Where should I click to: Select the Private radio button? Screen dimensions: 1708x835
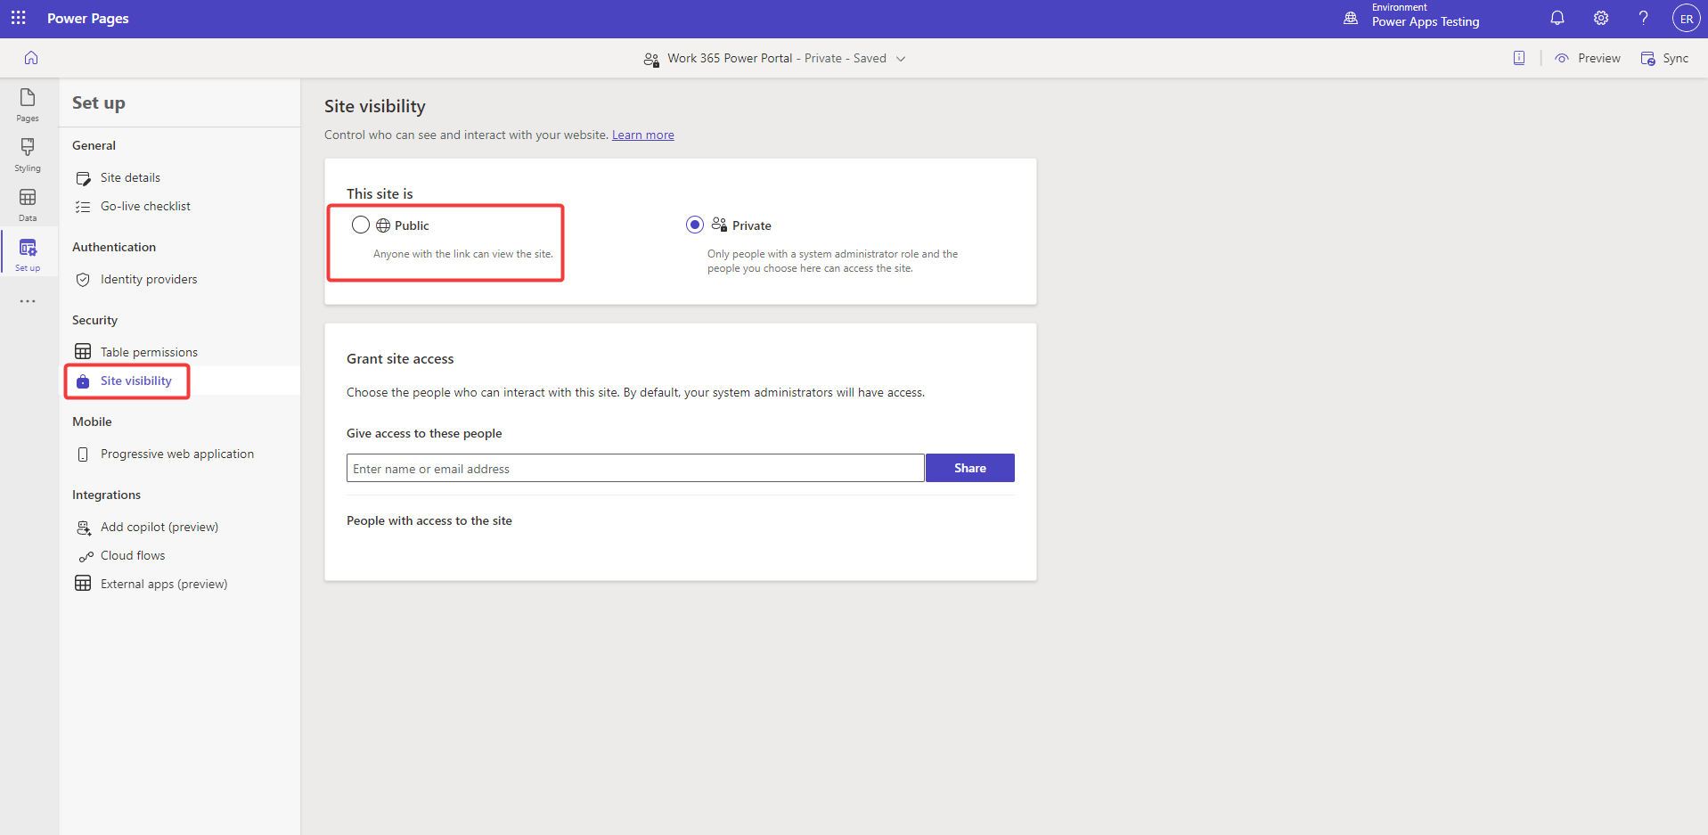pos(695,225)
